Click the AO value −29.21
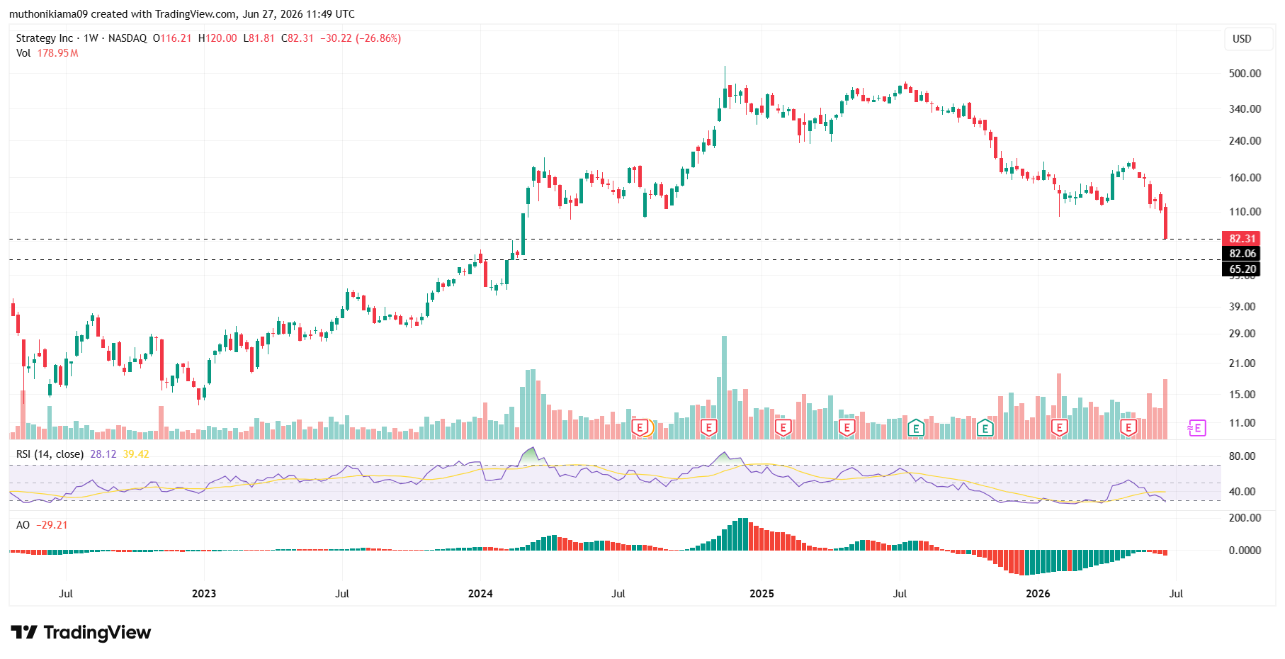Image resolution: width=1285 pixels, height=659 pixels. (x=52, y=525)
